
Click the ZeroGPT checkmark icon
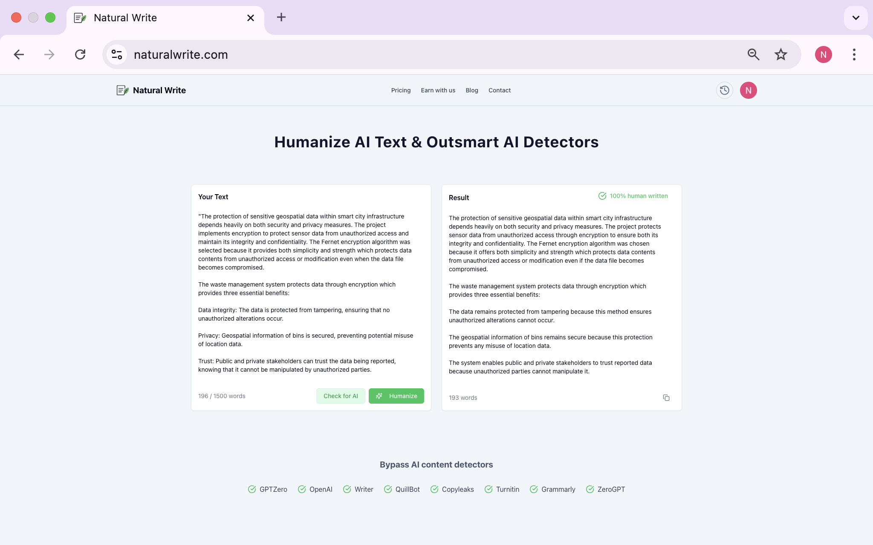pyautogui.click(x=590, y=489)
